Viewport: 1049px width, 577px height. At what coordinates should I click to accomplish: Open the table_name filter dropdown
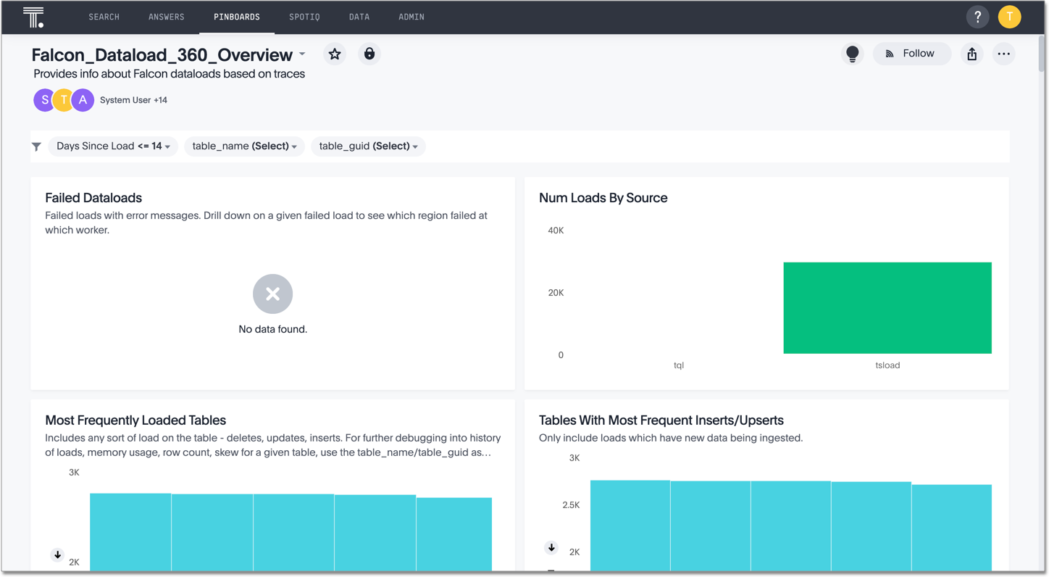point(244,146)
